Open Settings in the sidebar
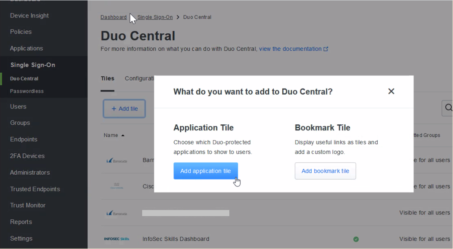The width and height of the screenshot is (453, 249). 21,238
